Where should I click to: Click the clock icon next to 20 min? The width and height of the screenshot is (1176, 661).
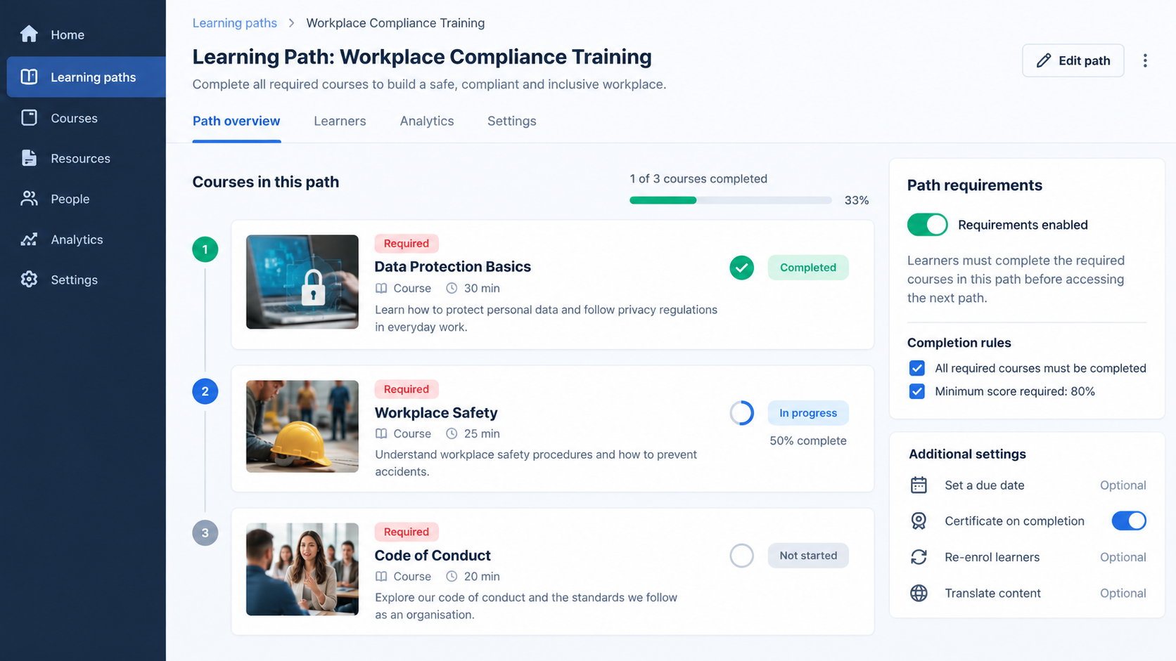point(452,576)
